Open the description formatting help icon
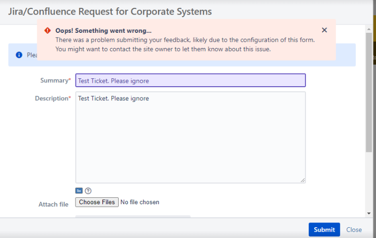 coord(88,191)
